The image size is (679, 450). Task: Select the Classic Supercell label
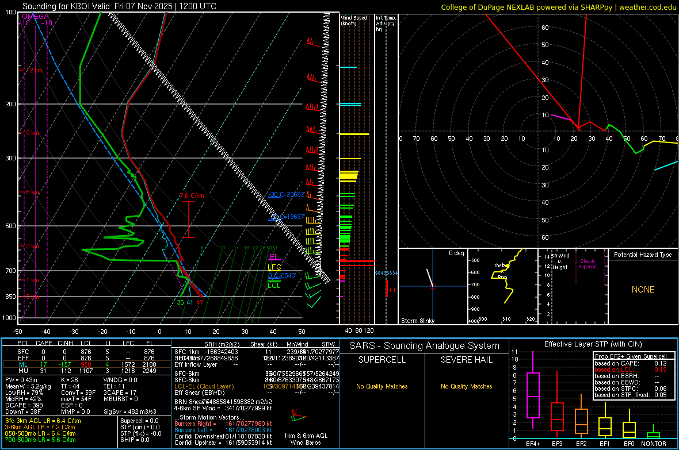click(588, 264)
